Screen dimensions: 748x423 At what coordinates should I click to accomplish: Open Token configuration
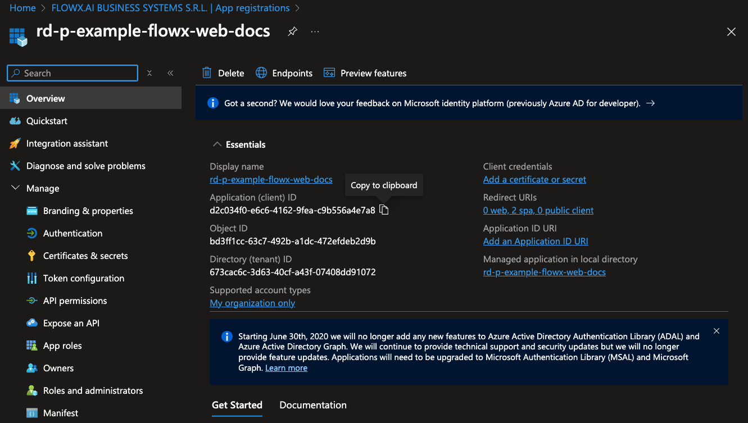(x=84, y=278)
